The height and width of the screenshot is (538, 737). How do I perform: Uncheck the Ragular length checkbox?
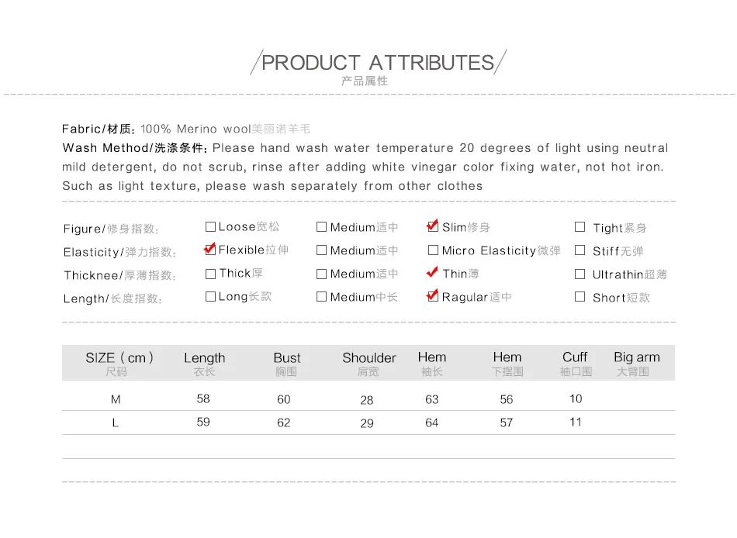point(432,296)
